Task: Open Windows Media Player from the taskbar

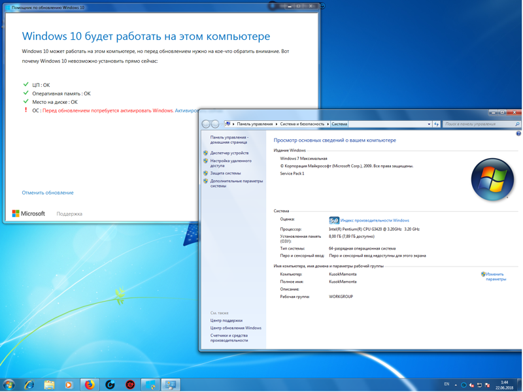Action: click(69, 385)
